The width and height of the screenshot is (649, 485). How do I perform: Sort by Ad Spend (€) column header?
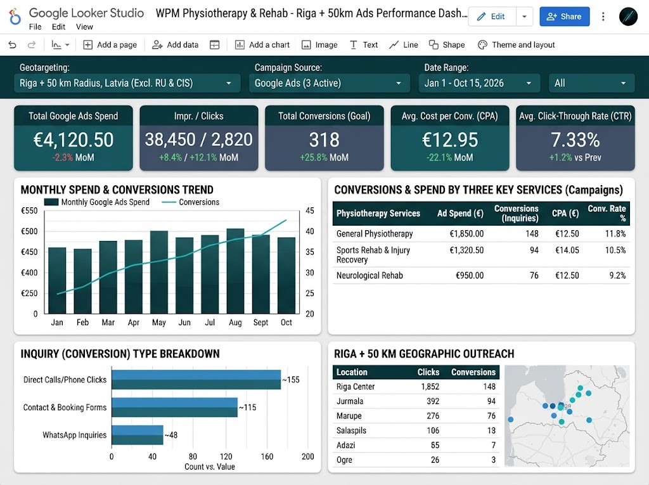pyautogui.click(x=460, y=213)
